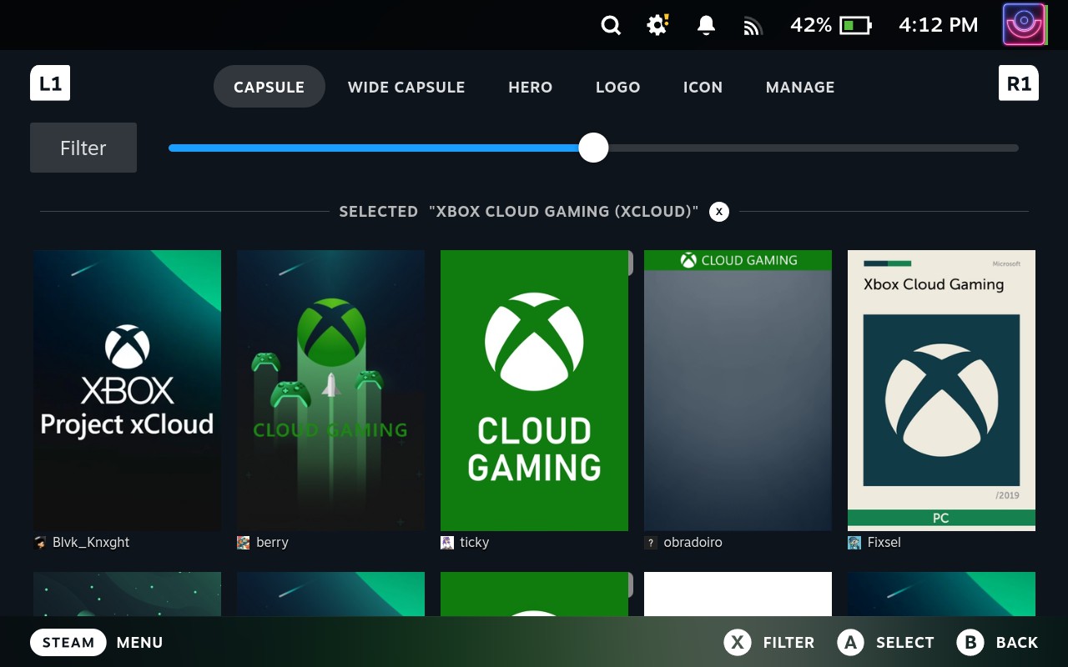The width and height of the screenshot is (1068, 667).
Task: Click the Wi-Fi signal icon
Action: coord(753,25)
